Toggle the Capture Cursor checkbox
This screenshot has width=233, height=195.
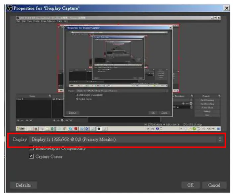[x=31, y=156]
